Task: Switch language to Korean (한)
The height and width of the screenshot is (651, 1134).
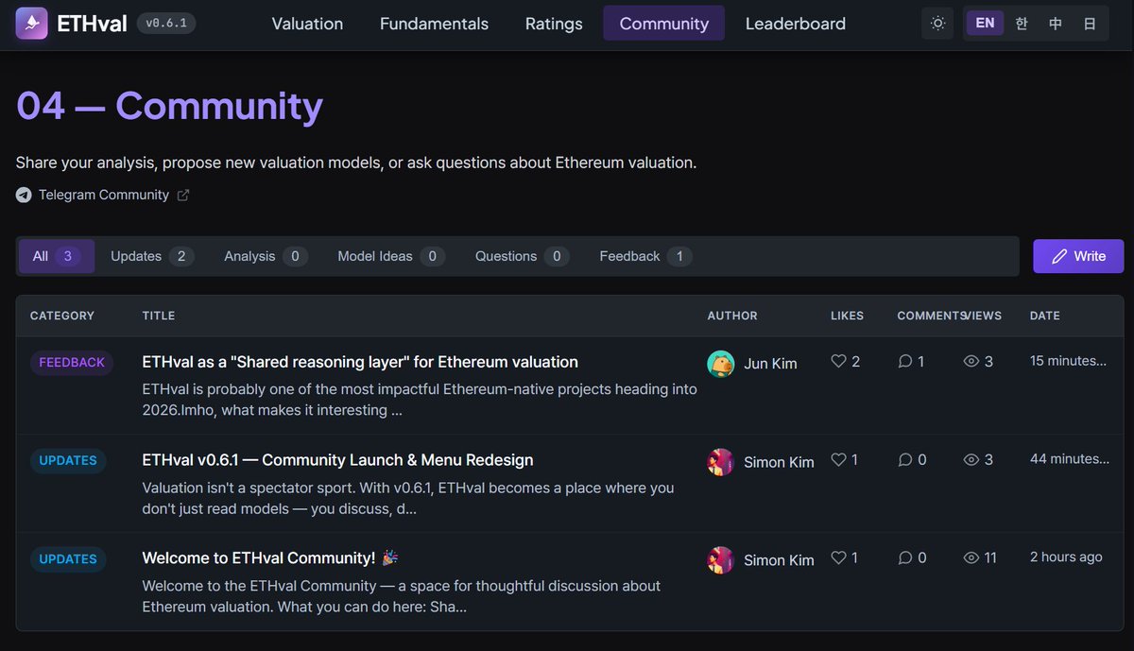Action: 1022,24
